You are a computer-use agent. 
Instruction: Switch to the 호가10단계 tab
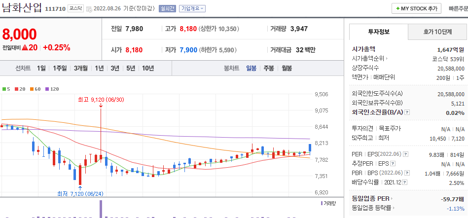[437, 32]
